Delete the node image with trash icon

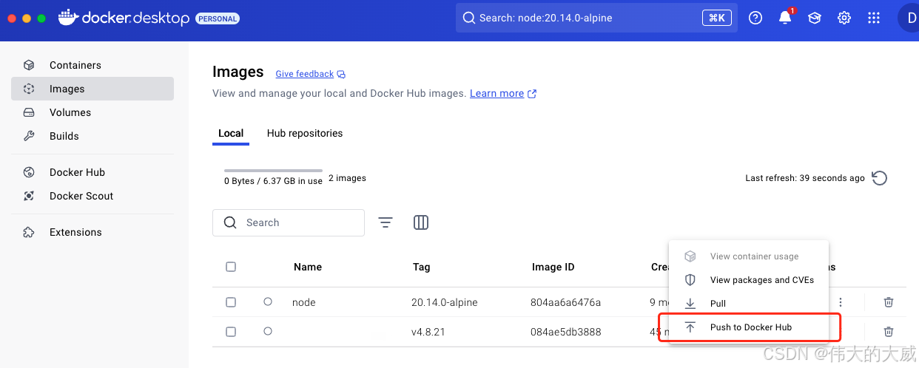pos(889,302)
